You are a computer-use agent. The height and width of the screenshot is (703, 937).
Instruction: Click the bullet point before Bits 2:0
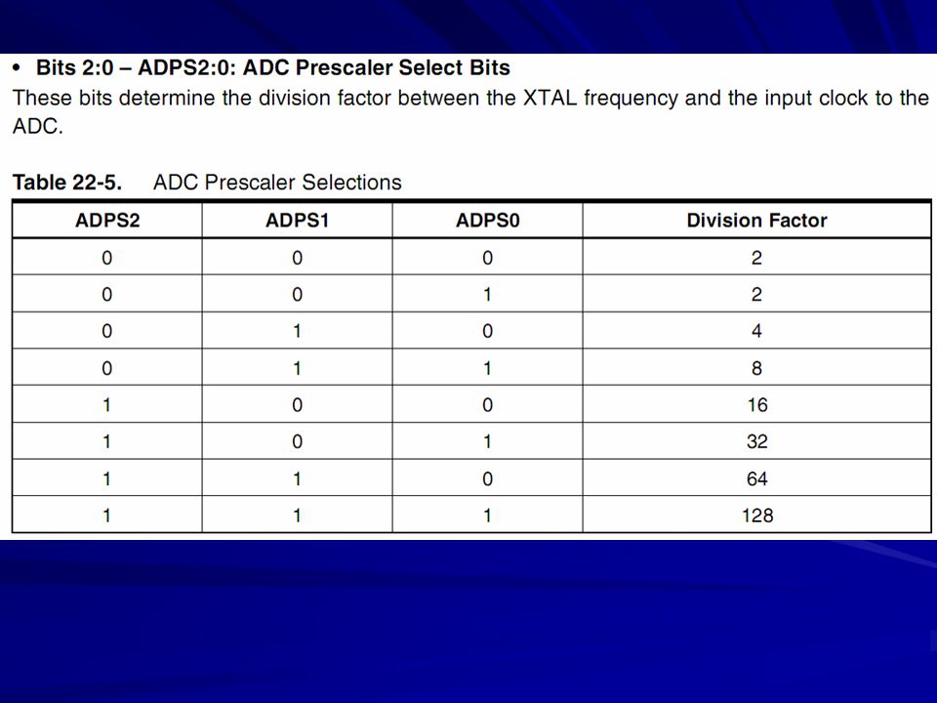(x=18, y=68)
